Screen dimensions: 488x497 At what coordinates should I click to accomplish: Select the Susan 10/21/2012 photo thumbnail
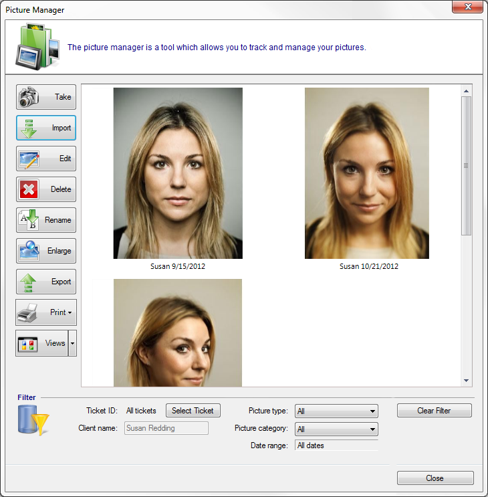pyautogui.click(x=367, y=173)
